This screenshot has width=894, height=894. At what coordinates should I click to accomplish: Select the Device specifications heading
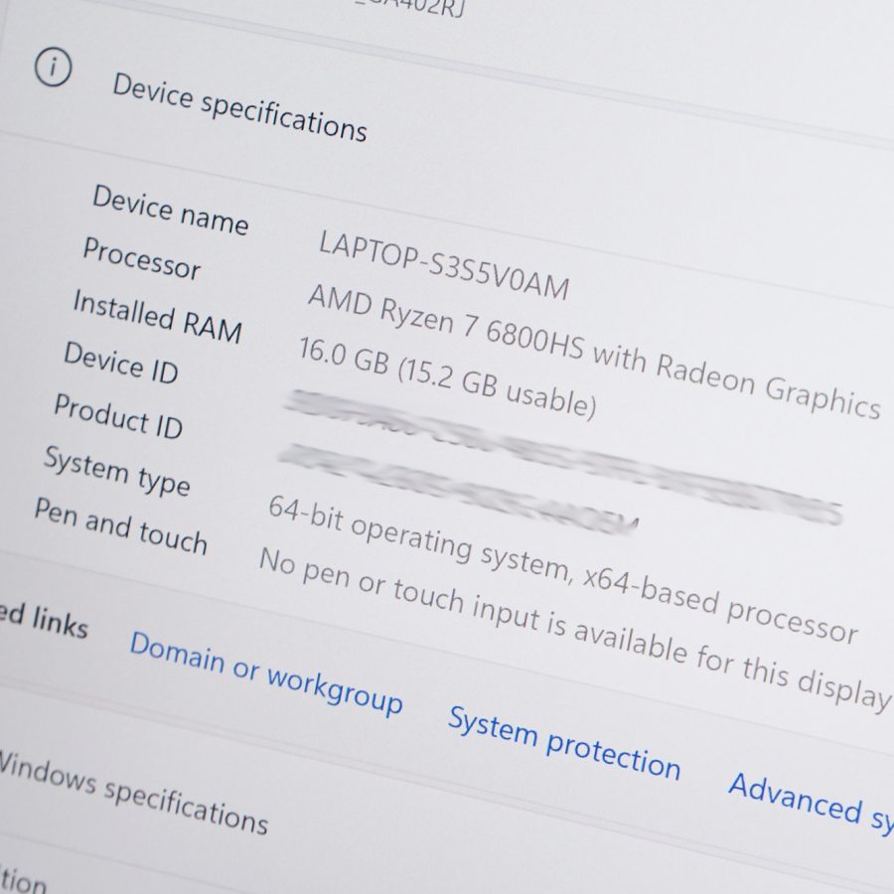pos(240,107)
